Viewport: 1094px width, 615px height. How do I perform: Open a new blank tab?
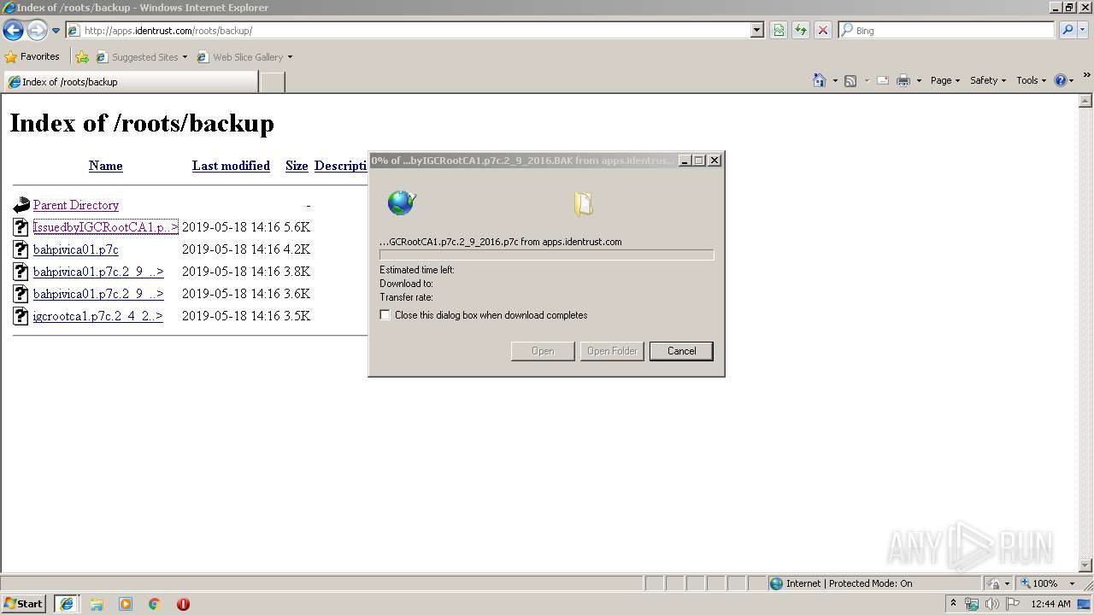coord(272,82)
